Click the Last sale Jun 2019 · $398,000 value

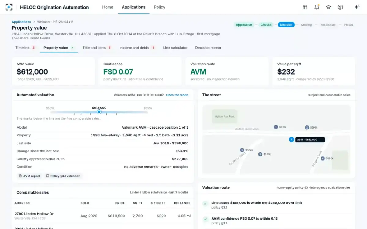point(171,143)
